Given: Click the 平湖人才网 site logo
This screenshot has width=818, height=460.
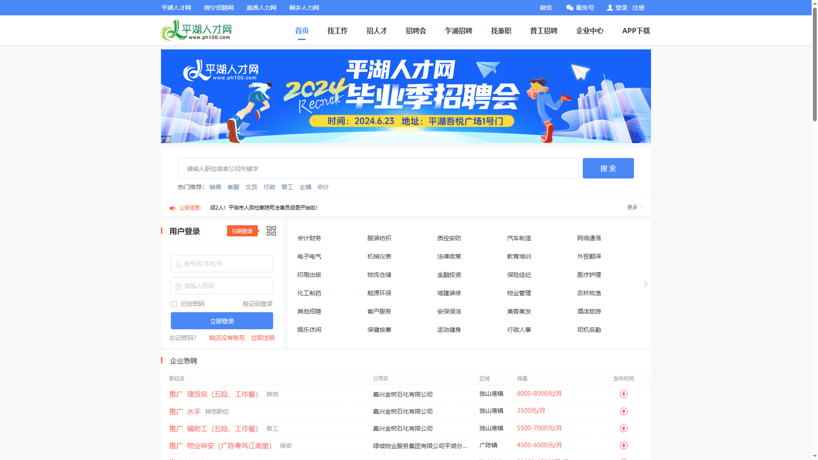Looking at the screenshot, I should 197,30.
